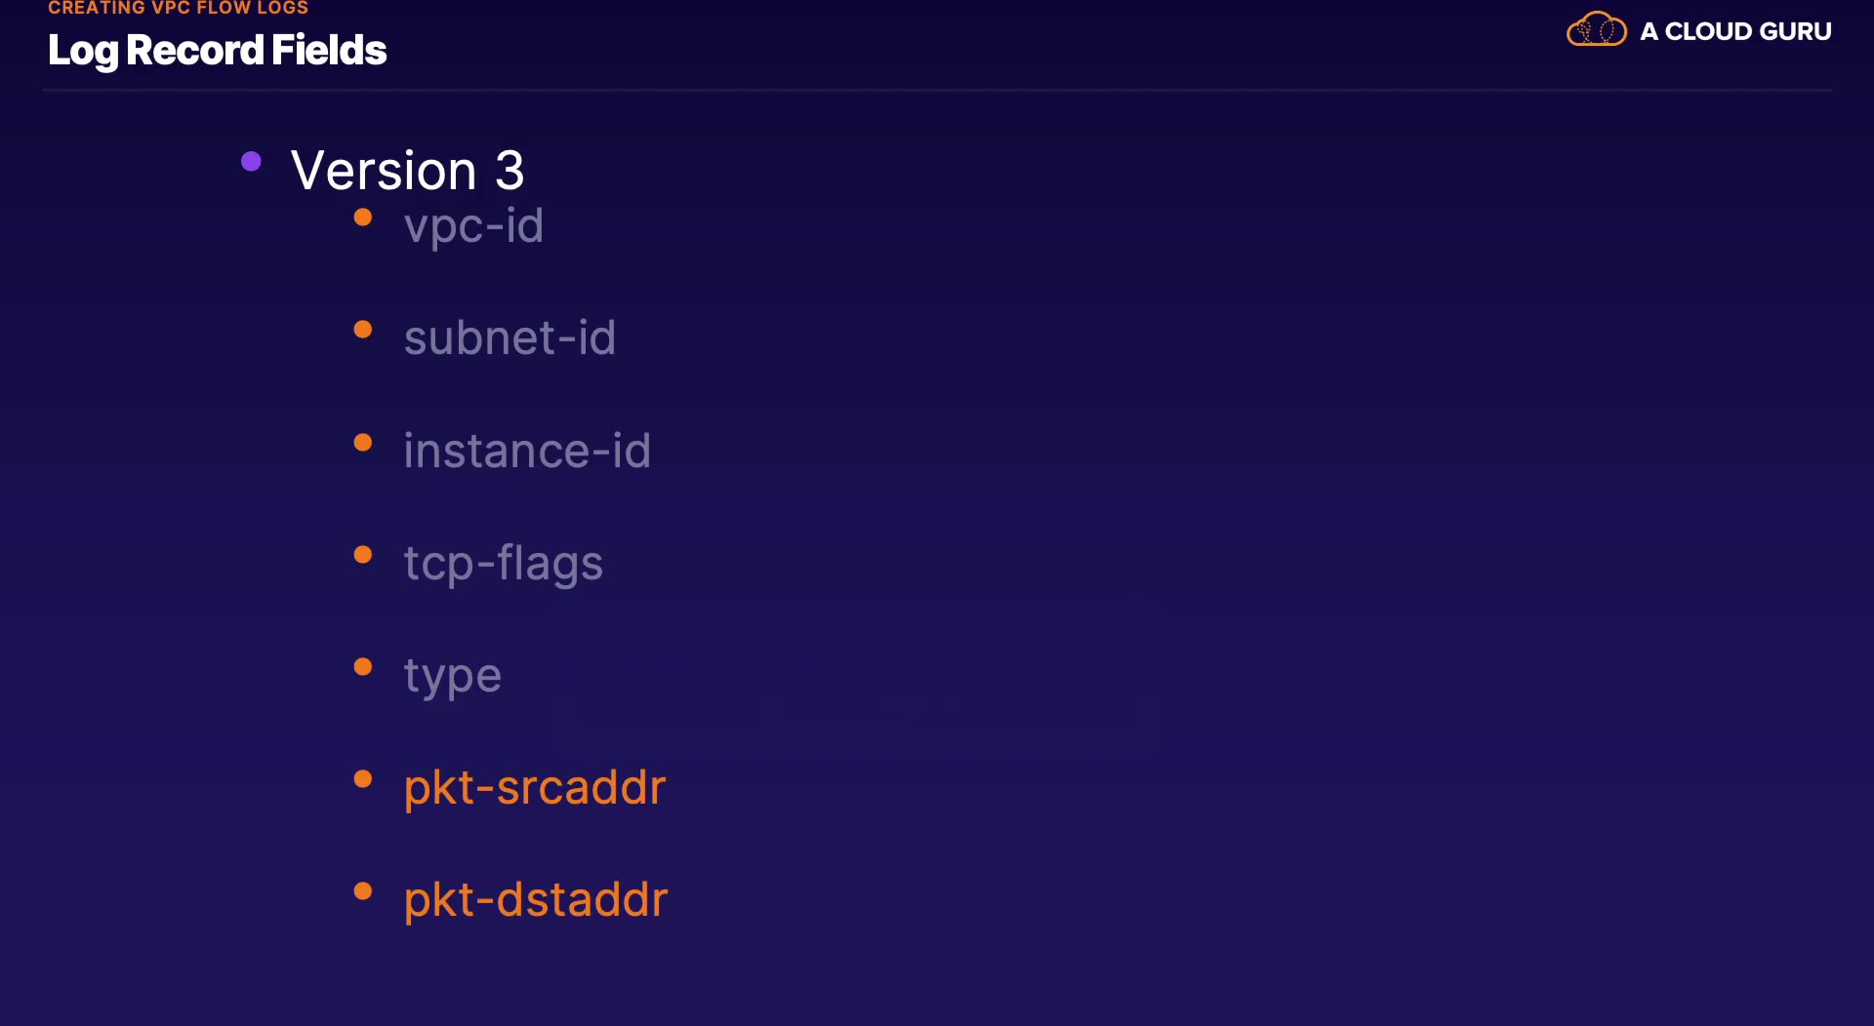Click the orange bullet next to pkt-dstaddr
This screenshot has height=1026, width=1874.
point(363,891)
